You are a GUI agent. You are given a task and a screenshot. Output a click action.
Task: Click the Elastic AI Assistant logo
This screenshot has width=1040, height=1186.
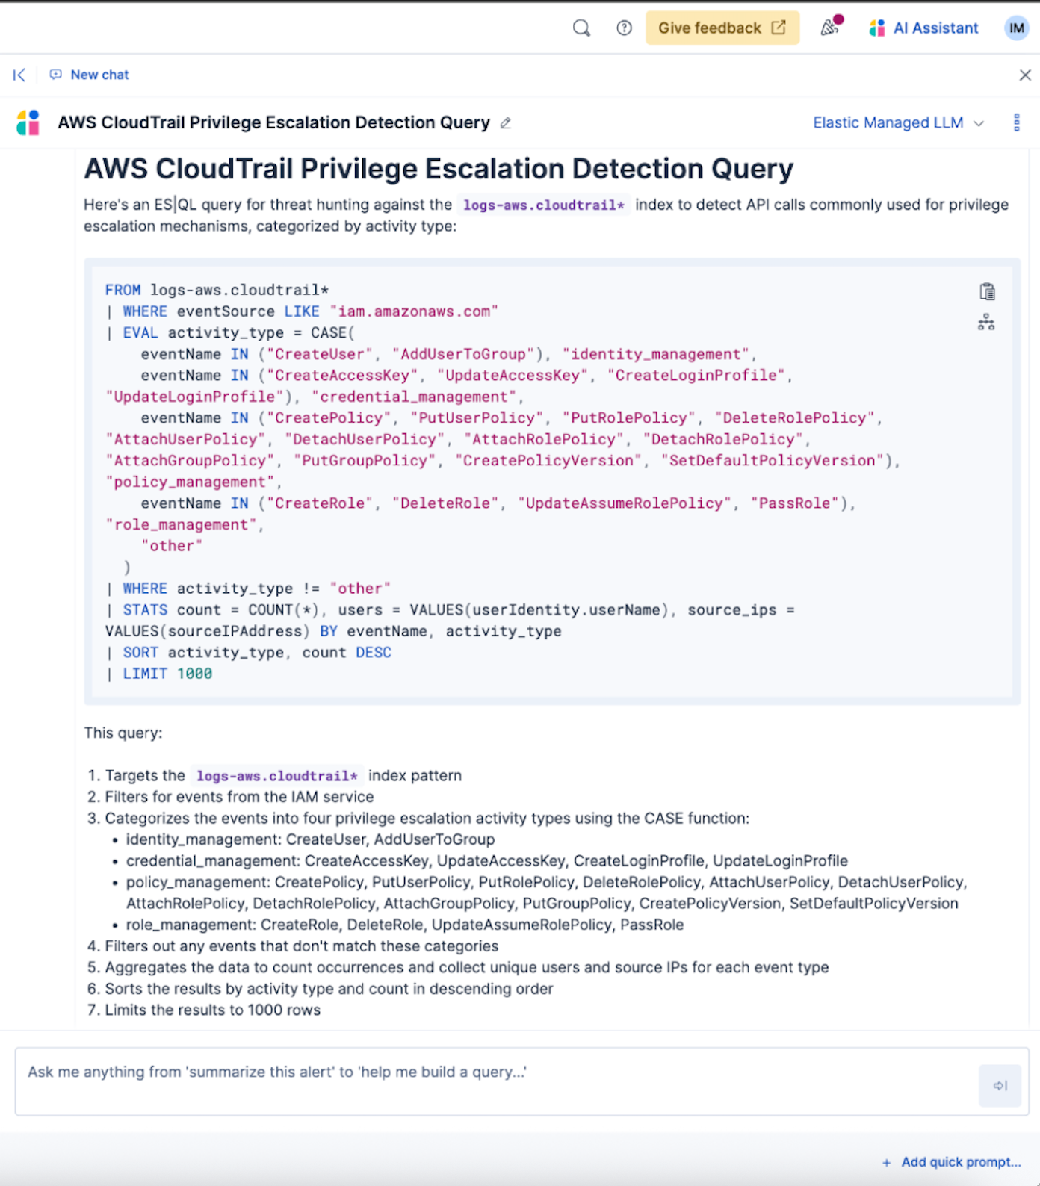point(28,122)
